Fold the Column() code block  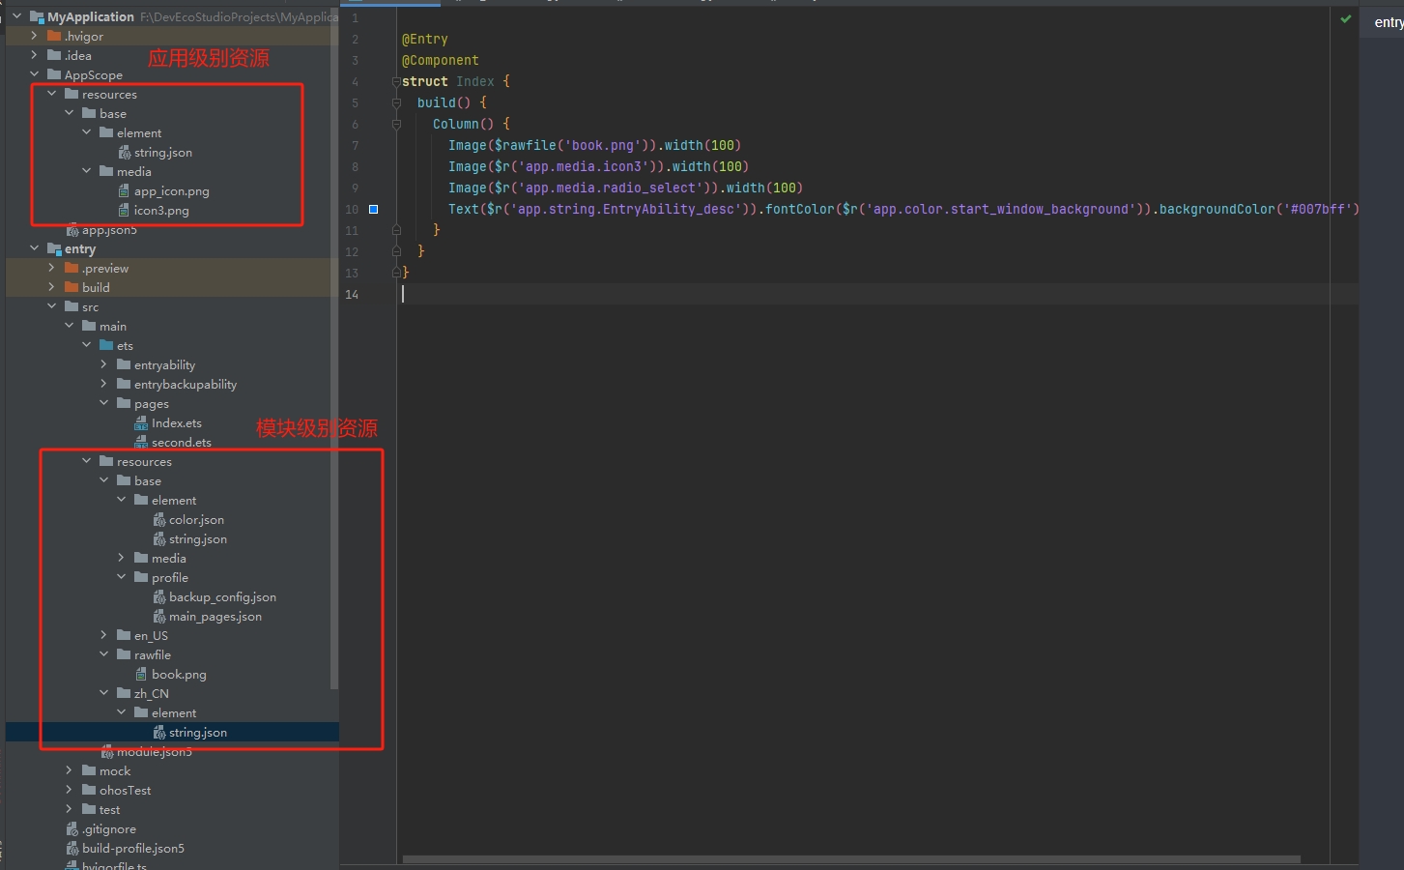(x=396, y=124)
